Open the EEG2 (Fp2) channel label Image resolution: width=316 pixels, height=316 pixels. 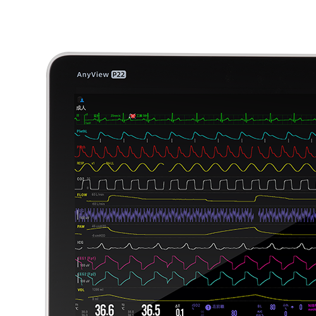click(x=87, y=274)
